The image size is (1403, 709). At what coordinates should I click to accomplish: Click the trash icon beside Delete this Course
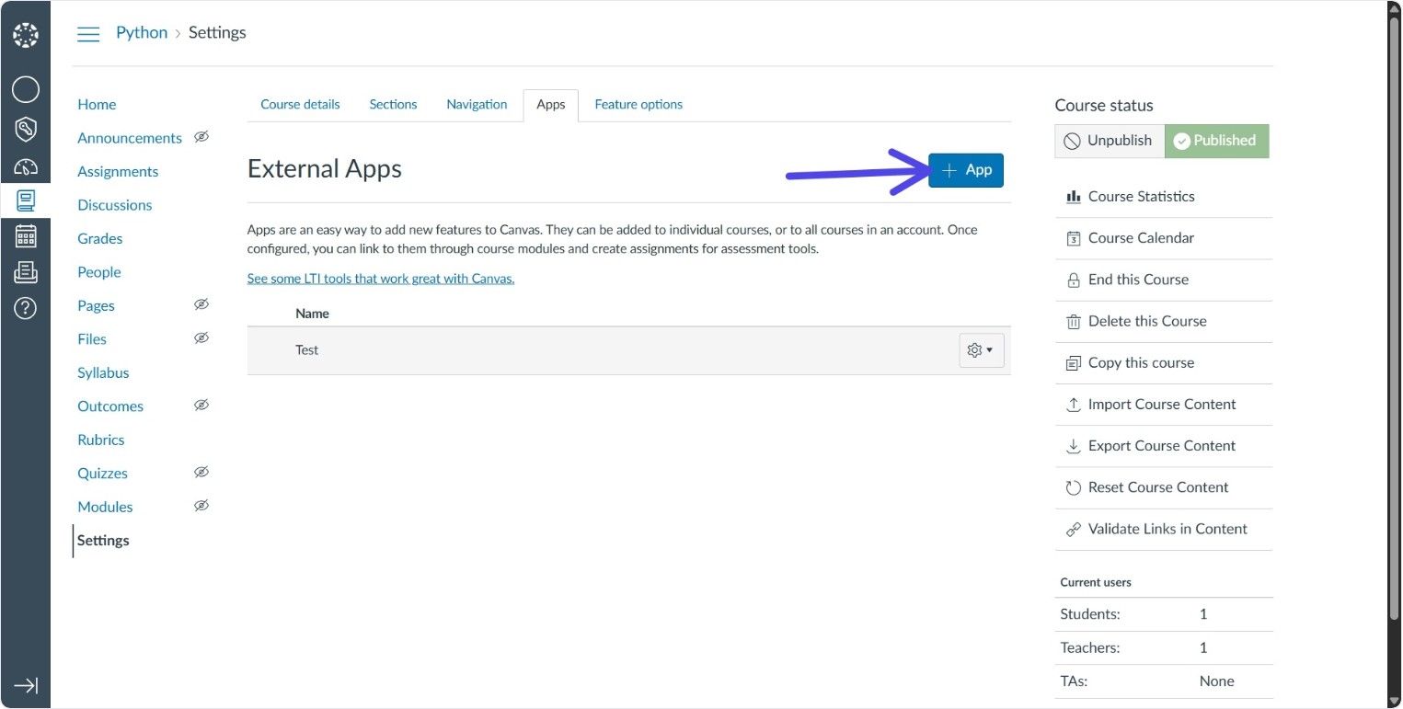pos(1073,322)
